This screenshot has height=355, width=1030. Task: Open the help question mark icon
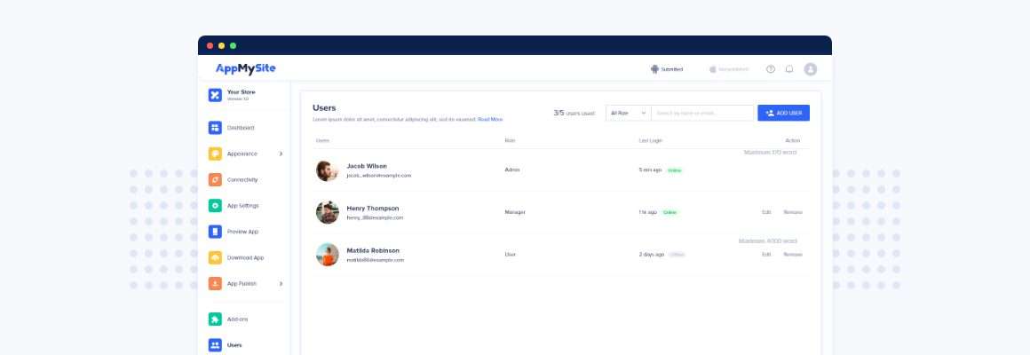[771, 69]
